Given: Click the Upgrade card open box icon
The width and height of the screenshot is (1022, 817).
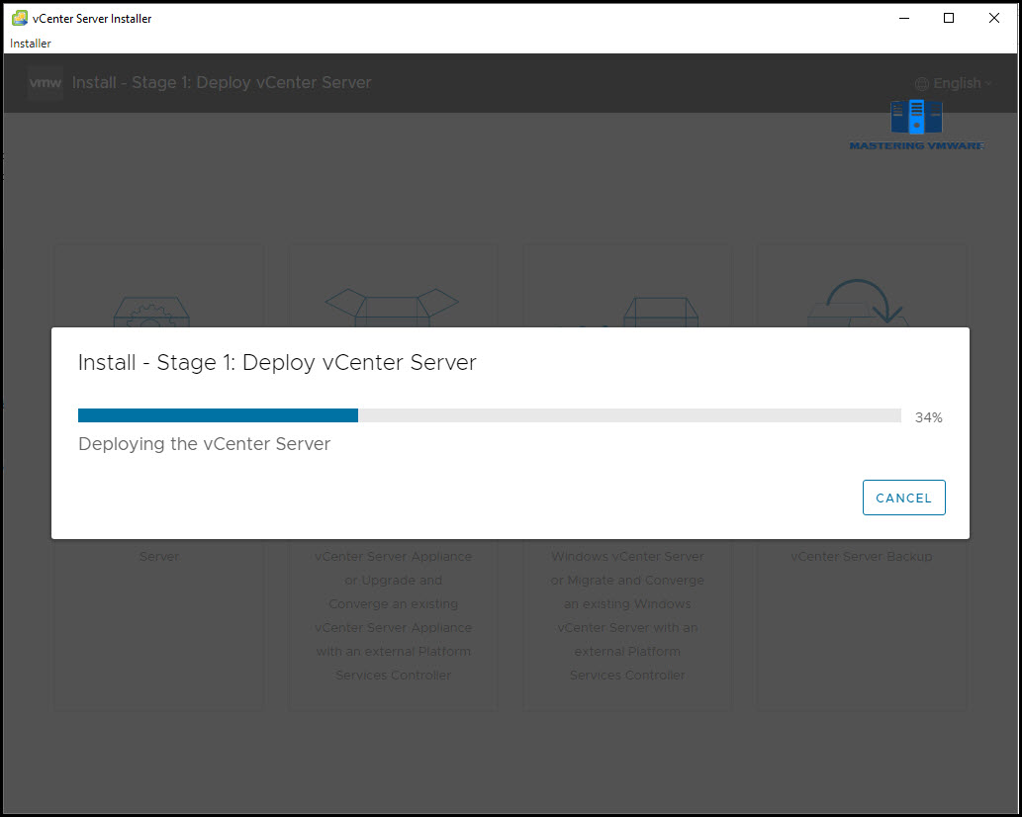Looking at the screenshot, I should coord(392,307).
